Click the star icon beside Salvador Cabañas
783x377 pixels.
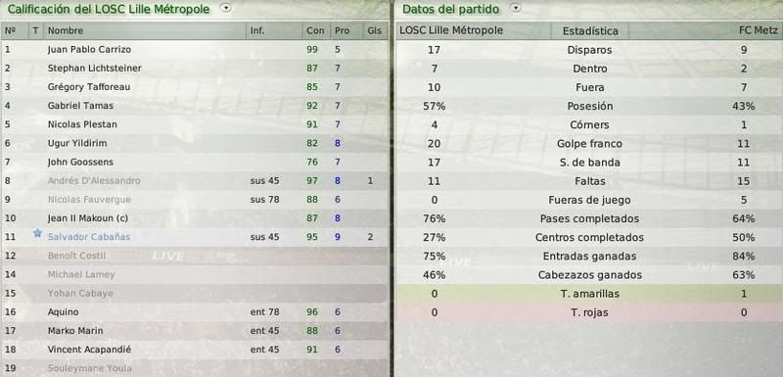[x=37, y=233]
